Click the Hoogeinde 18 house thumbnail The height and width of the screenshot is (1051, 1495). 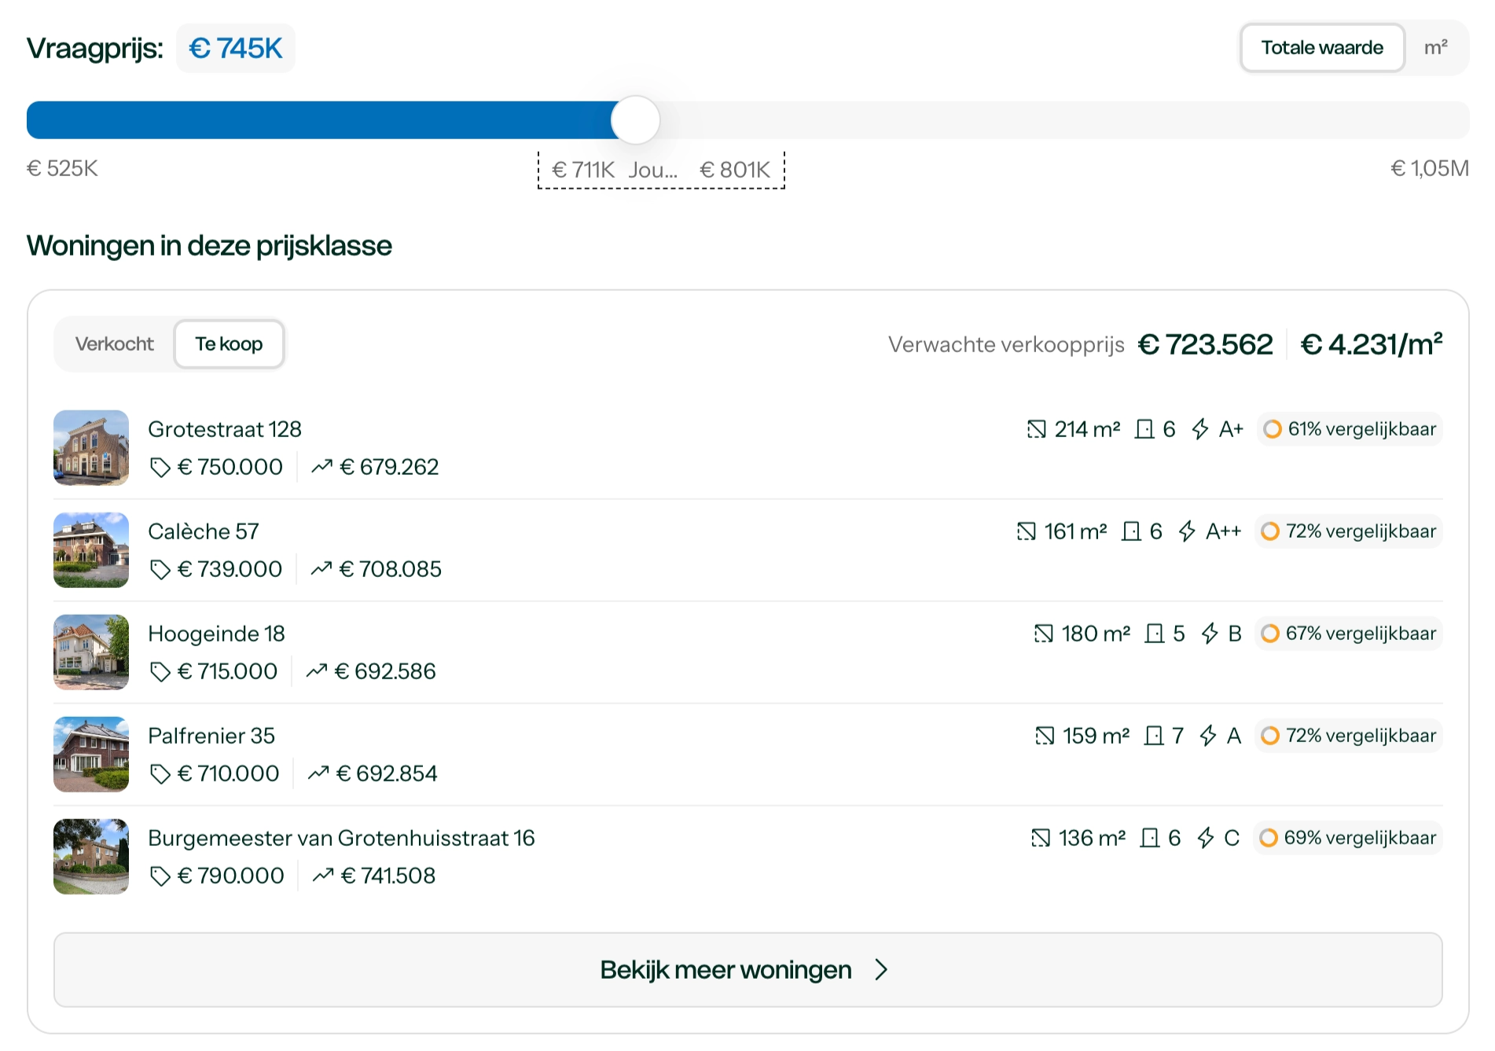pos(91,652)
